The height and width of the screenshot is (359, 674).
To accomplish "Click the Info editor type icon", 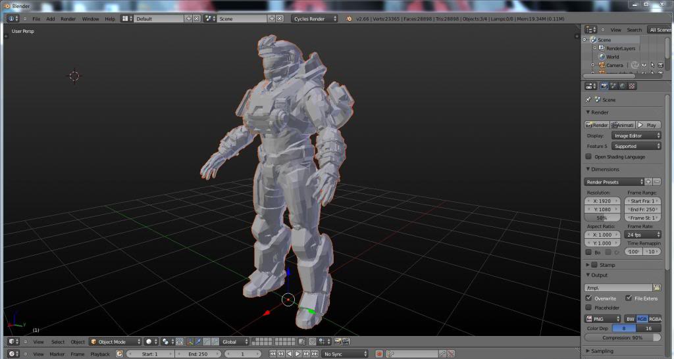I will (13, 19).
